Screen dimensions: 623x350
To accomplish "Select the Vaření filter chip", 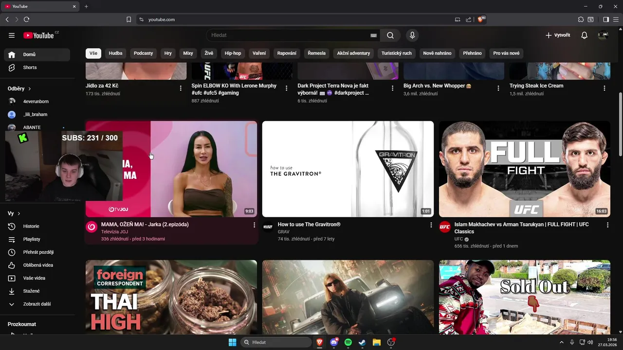I will pos(259,53).
